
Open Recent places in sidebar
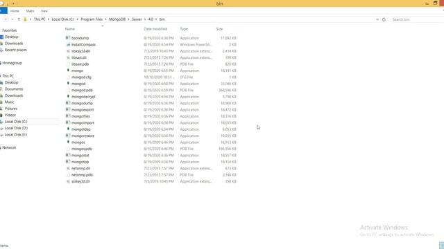pos(15,50)
